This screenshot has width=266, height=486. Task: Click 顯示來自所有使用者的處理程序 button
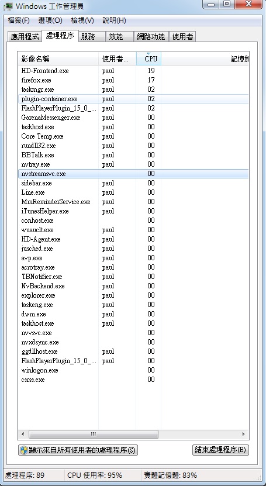(x=78, y=450)
